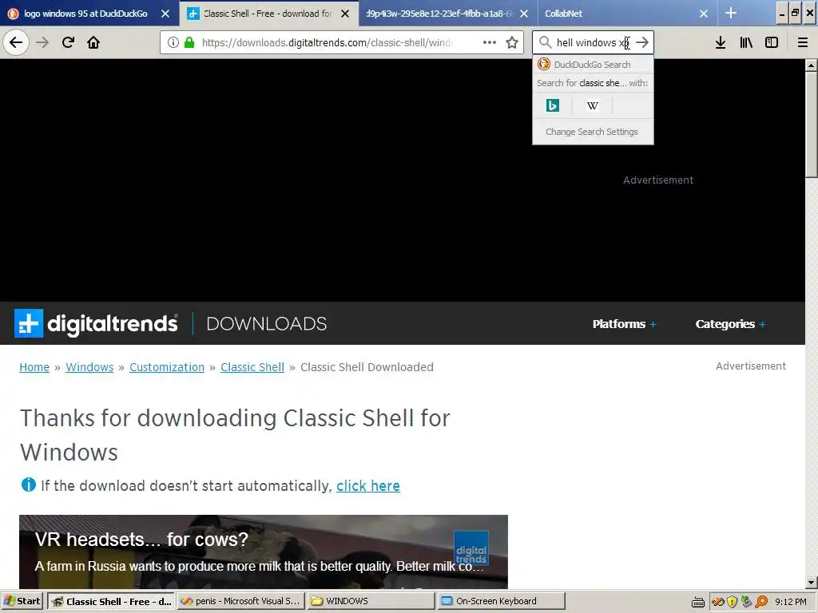Search with the Wikipedia engine icon
The width and height of the screenshot is (818, 613).
point(593,106)
